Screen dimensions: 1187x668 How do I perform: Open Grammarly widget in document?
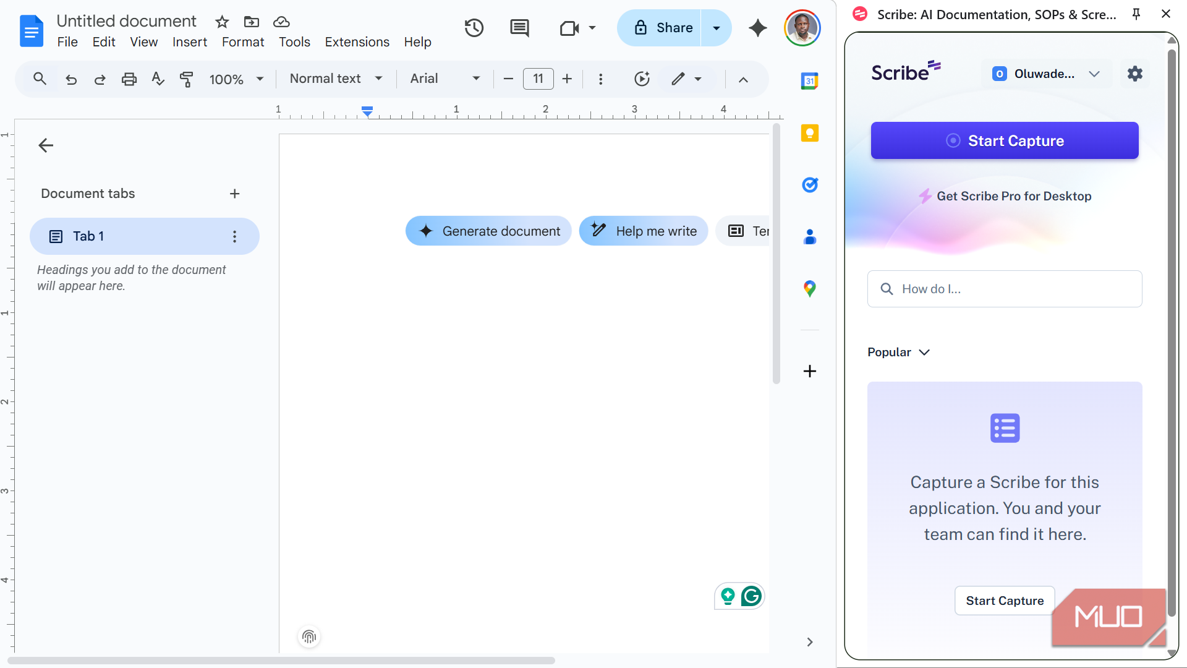752,596
